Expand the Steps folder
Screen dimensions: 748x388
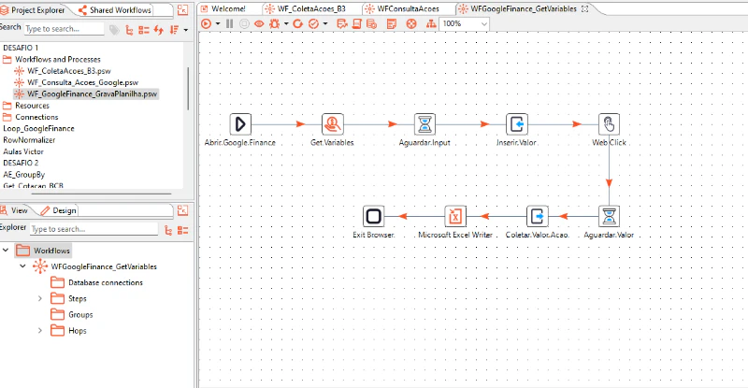click(40, 299)
